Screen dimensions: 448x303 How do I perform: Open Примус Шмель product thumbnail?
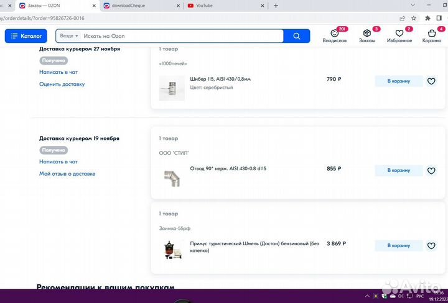point(172,250)
